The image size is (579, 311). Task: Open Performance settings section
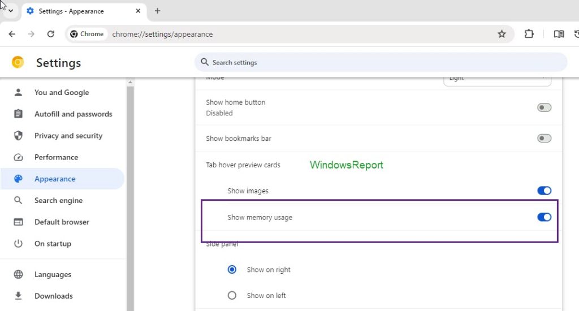click(62, 157)
